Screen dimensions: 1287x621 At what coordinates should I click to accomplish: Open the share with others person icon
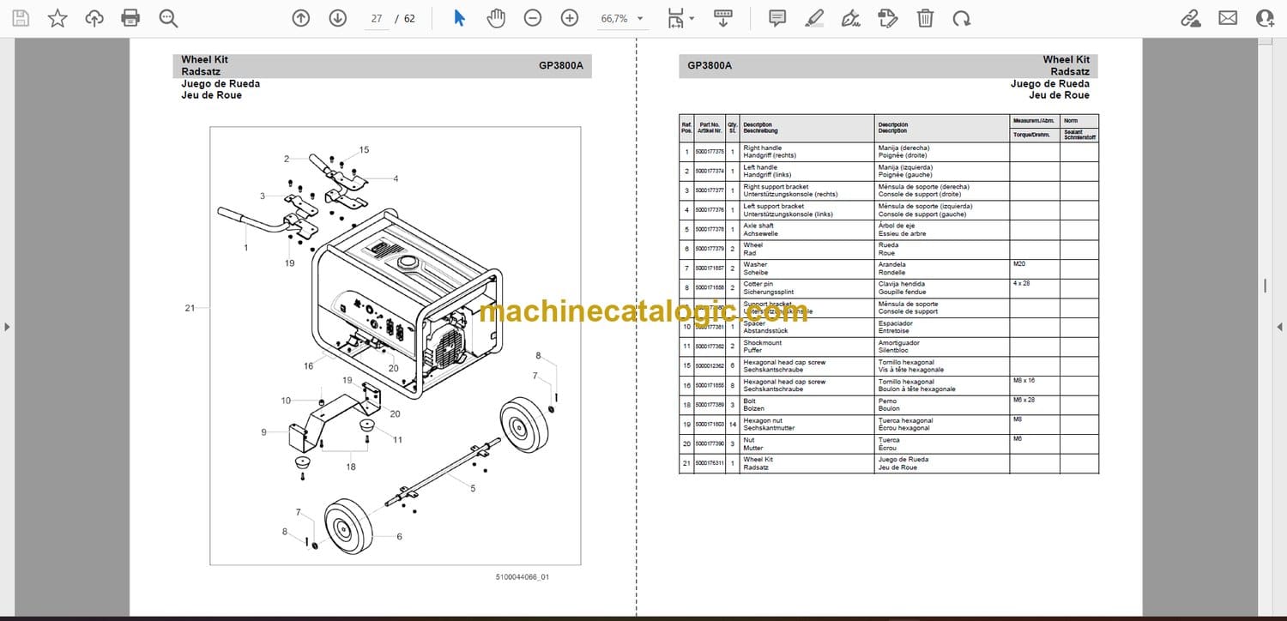(1265, 18)
